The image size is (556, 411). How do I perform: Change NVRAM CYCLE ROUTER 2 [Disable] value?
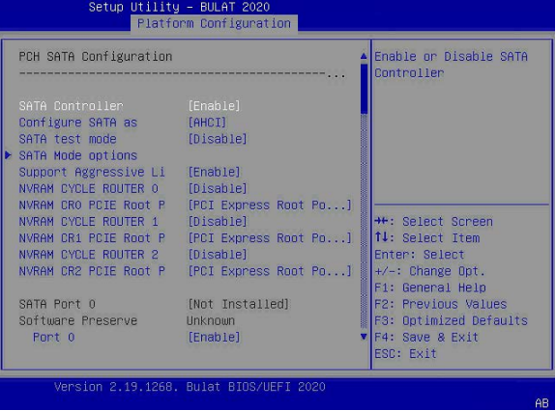point(218,255)
